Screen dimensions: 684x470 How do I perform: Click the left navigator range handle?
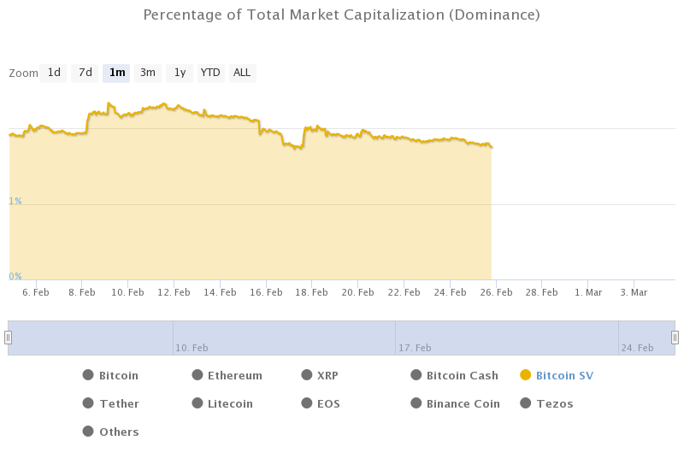[9, 338]
